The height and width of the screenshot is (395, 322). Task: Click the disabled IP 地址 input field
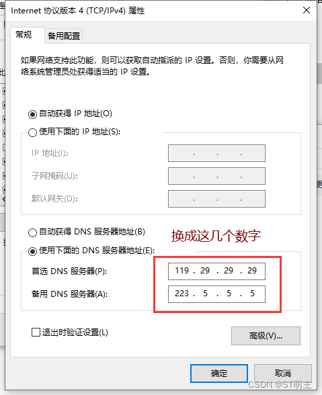tap(216, 153)
